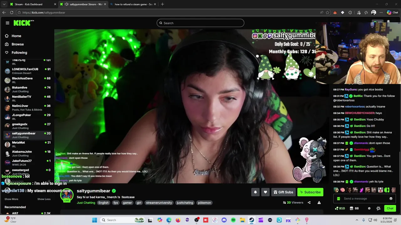Screen dimensions: 401x225
Task: Go back in browser
Action: 4,12
